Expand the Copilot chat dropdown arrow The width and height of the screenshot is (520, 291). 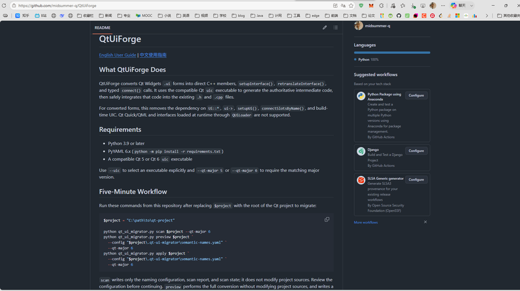pos(471,6)
